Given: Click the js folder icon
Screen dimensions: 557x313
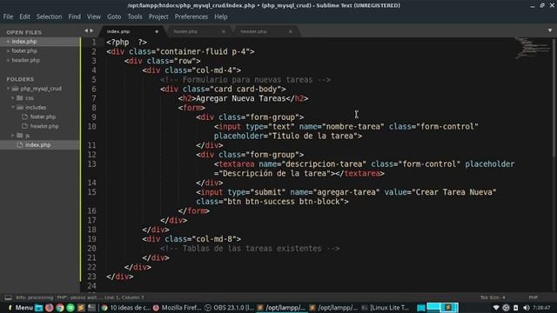Looking at the screenshot, I should (x=20, y=136).
